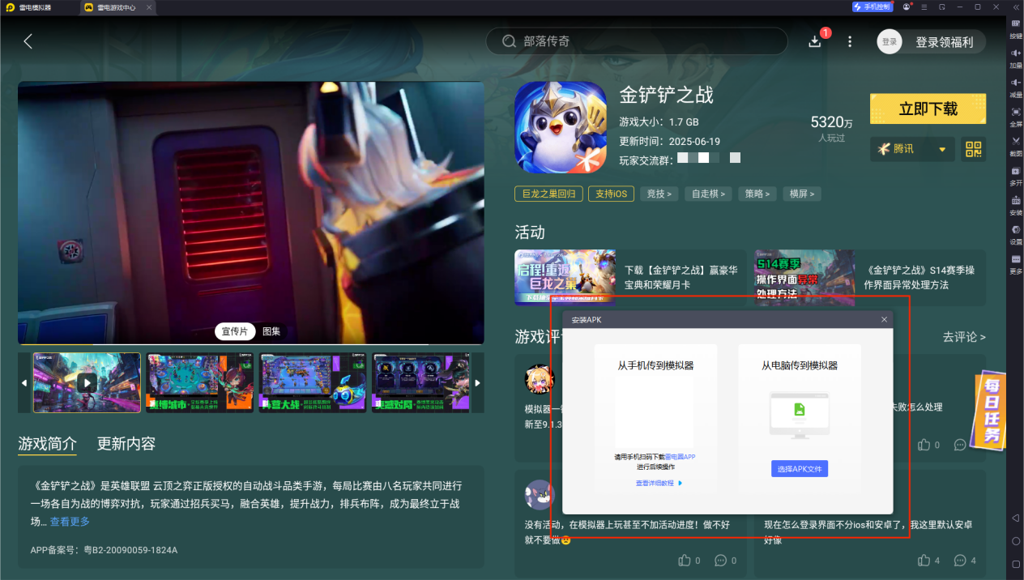Open comments on the 4-reply review
This screenshot has height=580, width=1024.
tap(960, 560)
